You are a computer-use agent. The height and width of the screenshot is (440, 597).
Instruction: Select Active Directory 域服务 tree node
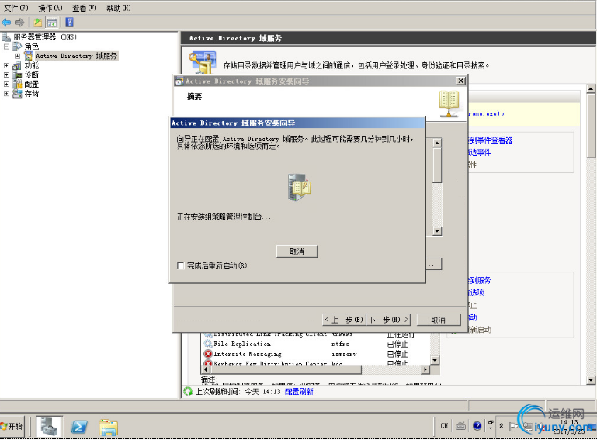[x=76, y=56]
